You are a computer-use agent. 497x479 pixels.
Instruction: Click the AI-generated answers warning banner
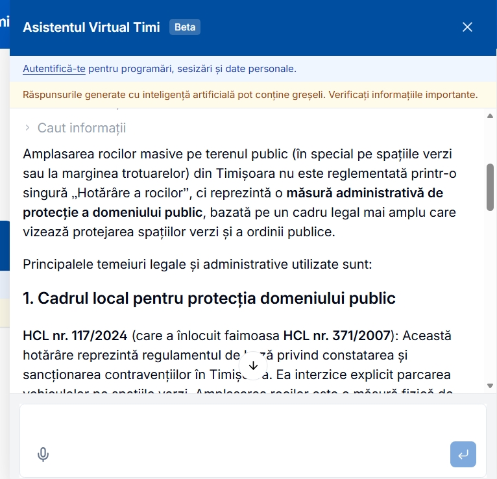coord(250,95)
